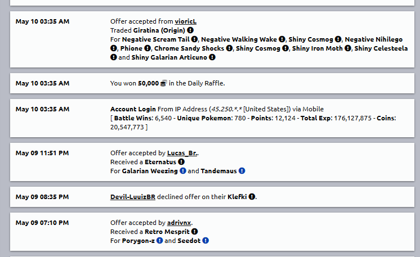Open info icon beside Phione
Screen dimensions: 420x257
148,48
